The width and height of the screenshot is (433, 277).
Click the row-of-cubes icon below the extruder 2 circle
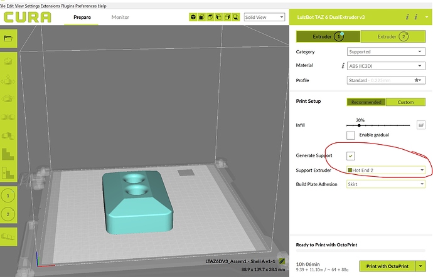tap(8, 236)
